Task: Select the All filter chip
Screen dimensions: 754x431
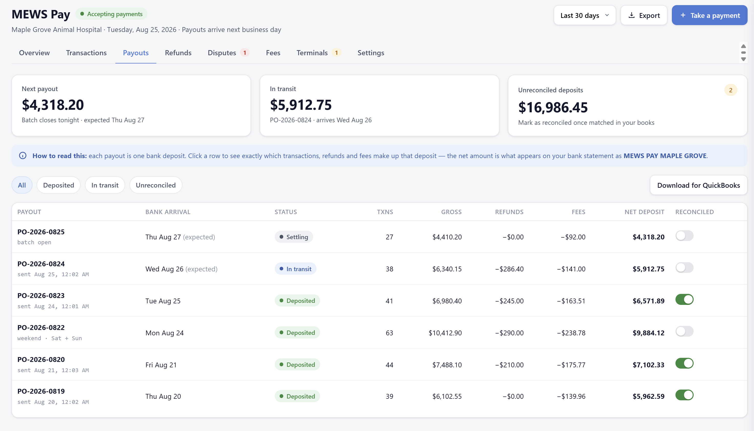Action: [22, 185]
